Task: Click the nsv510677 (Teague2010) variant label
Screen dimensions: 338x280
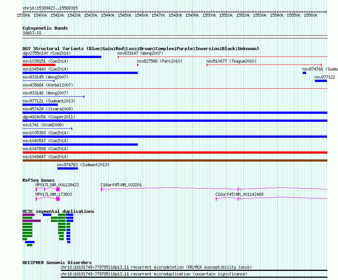Action: click(x=231, y=61)
